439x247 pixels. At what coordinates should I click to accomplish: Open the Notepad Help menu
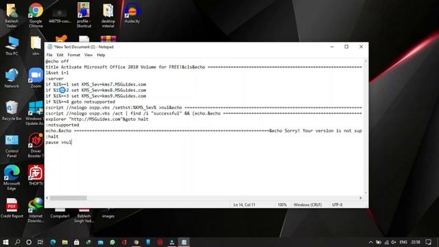(101, 55)
